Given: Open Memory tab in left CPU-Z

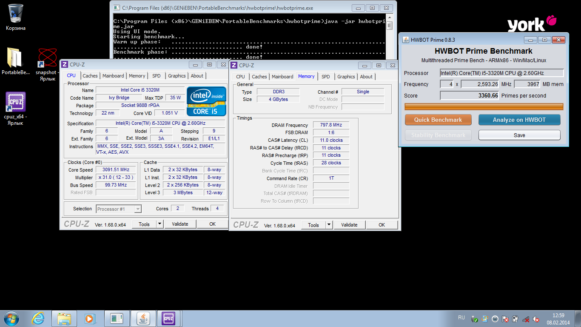Looking at the screenshot, I should (x=137, y=76).
